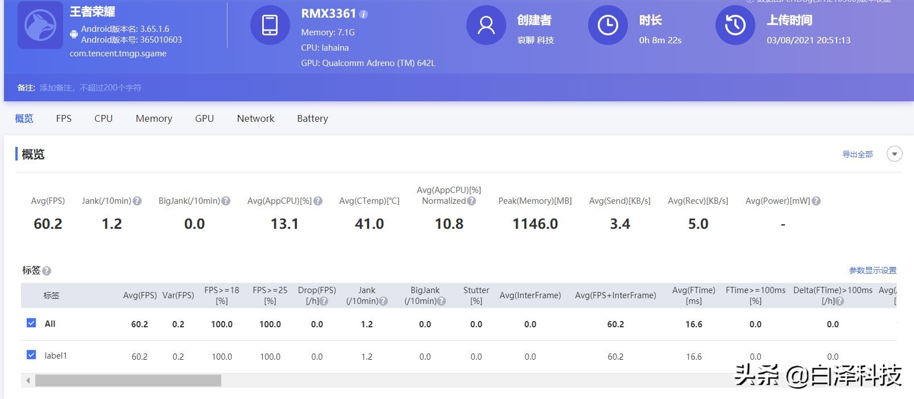Click the Android robot icon beside version name
The image size is (914, 399).
74,34
